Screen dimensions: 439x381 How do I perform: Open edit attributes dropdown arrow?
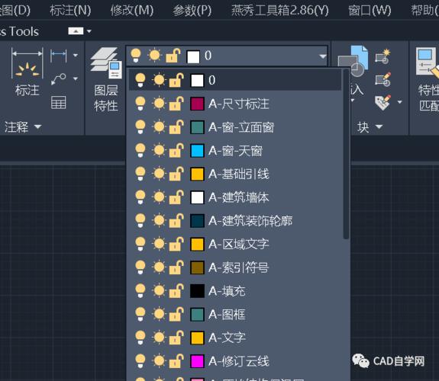tap(400, 102)
